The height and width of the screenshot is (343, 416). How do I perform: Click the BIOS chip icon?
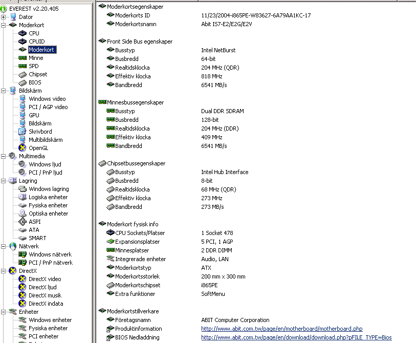pos(23,83)
